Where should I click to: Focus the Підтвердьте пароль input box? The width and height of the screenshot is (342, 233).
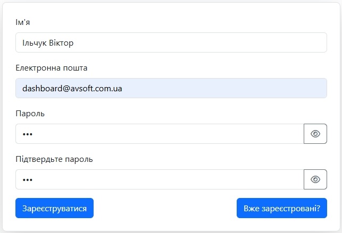coord(160,179)
